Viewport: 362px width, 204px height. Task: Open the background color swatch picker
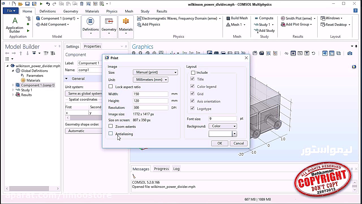click(234, 134)
